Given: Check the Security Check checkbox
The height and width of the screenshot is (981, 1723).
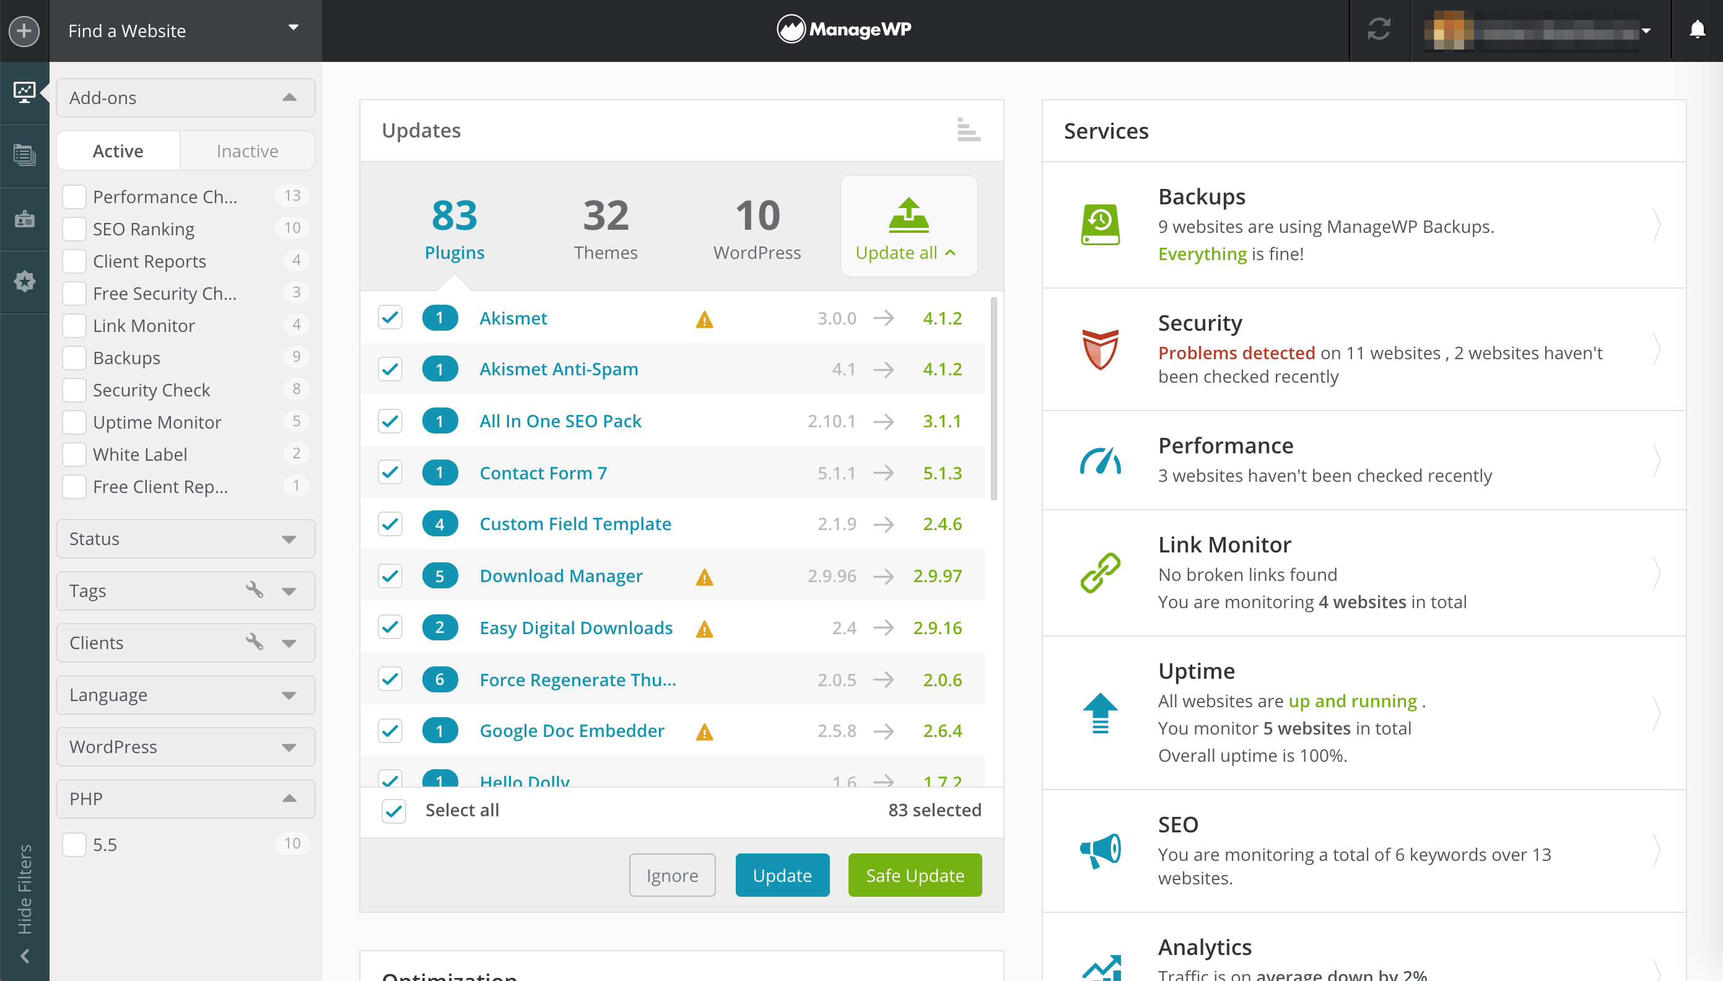Looking at the screenshot, I should 76,390.
